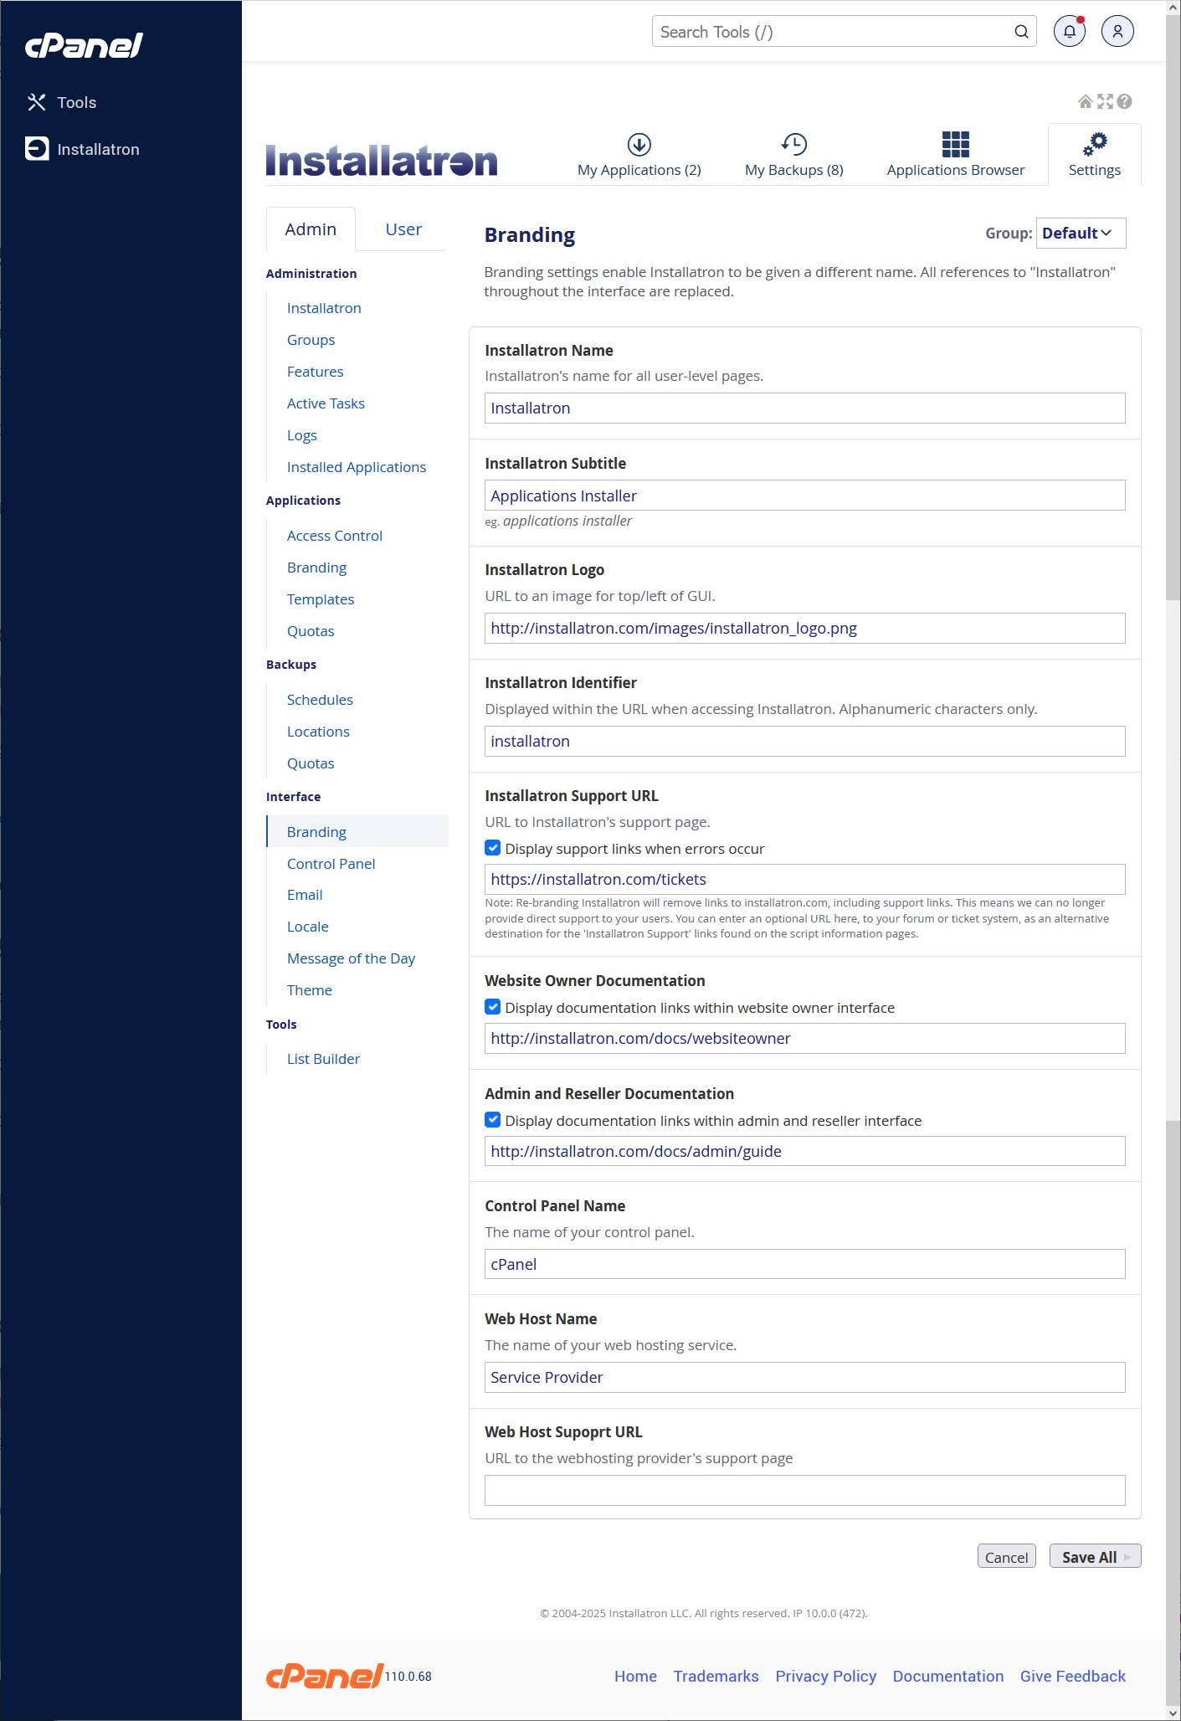Open backup Locations link
The image size is (1181, 1721).
[x=318, y=732]
